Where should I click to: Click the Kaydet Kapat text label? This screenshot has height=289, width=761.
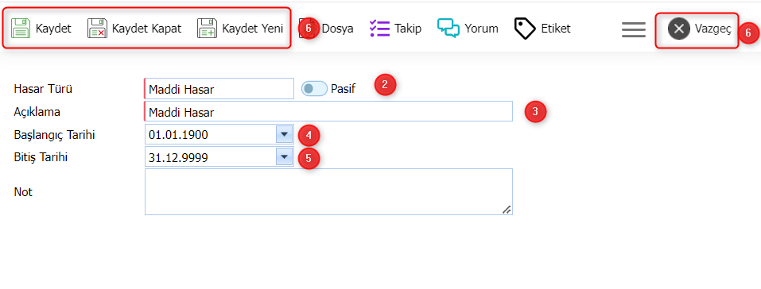point(146,29)
